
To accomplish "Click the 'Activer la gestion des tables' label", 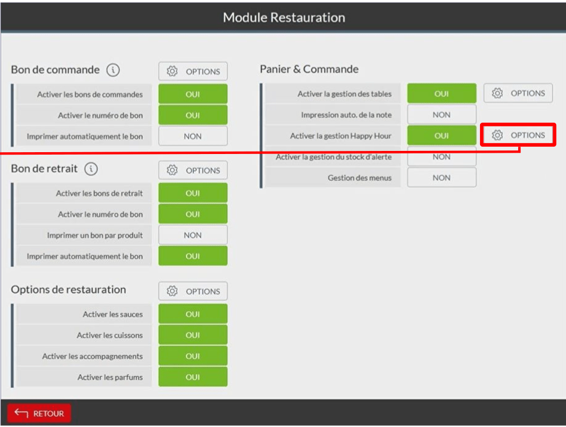I will pos(344,94).
